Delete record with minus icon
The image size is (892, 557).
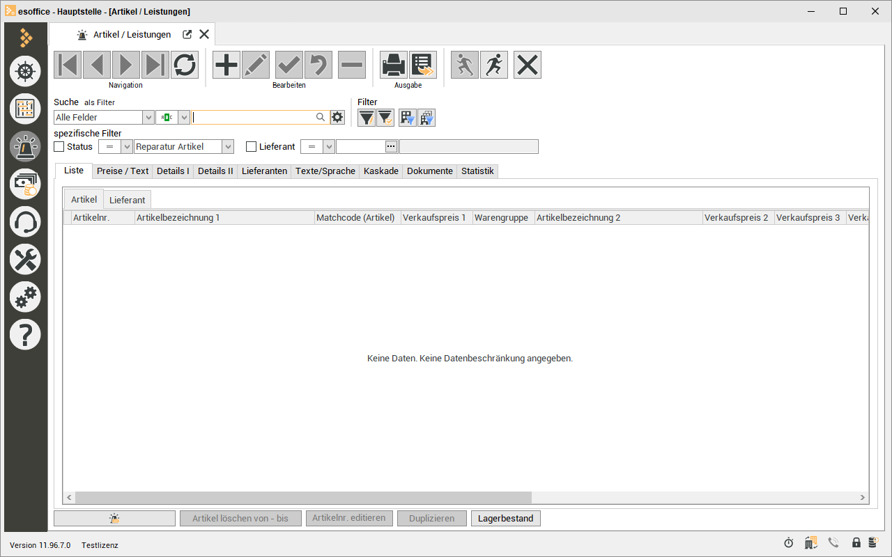[352, 65]
